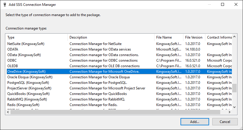Viewport: 243px width, 130px height.
Task: Click the horizontal scrollbar left arrow
Action: pos(8,112)
